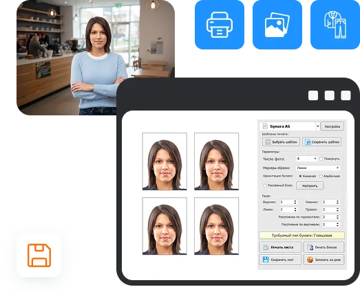Image resolution: width=360 pixels, height=298 pixels.
Task: Click the Настроить button beside Рекламный блок
Action: pos(310,185)
